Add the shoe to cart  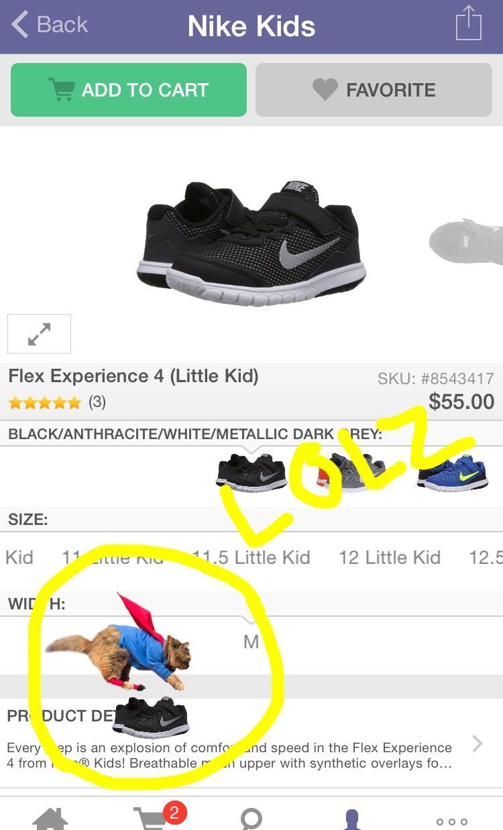tap(129, 90)
